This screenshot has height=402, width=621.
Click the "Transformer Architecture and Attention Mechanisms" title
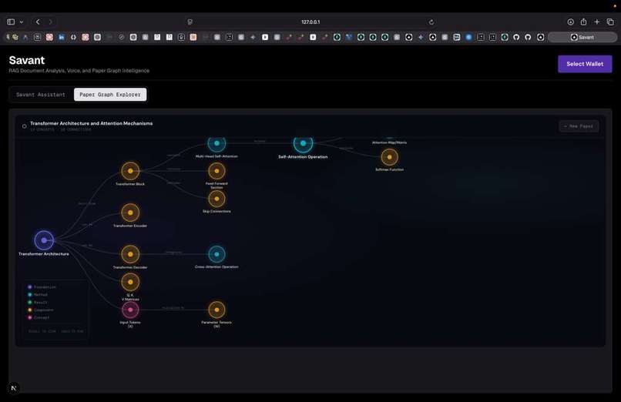pos(92,123)
